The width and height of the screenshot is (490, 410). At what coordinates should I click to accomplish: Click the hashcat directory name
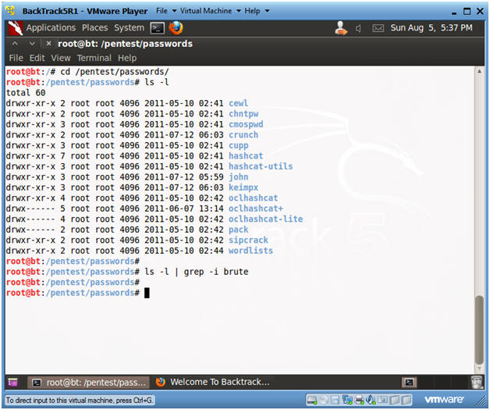[246, 156]
